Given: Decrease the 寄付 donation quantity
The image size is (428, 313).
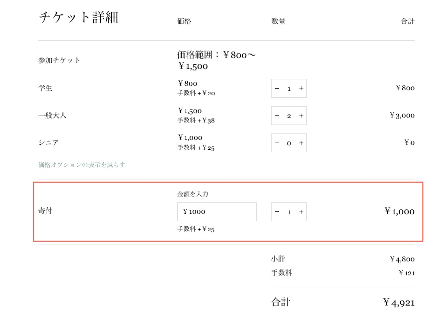Looking at the screenshot, I should point(277,212).
